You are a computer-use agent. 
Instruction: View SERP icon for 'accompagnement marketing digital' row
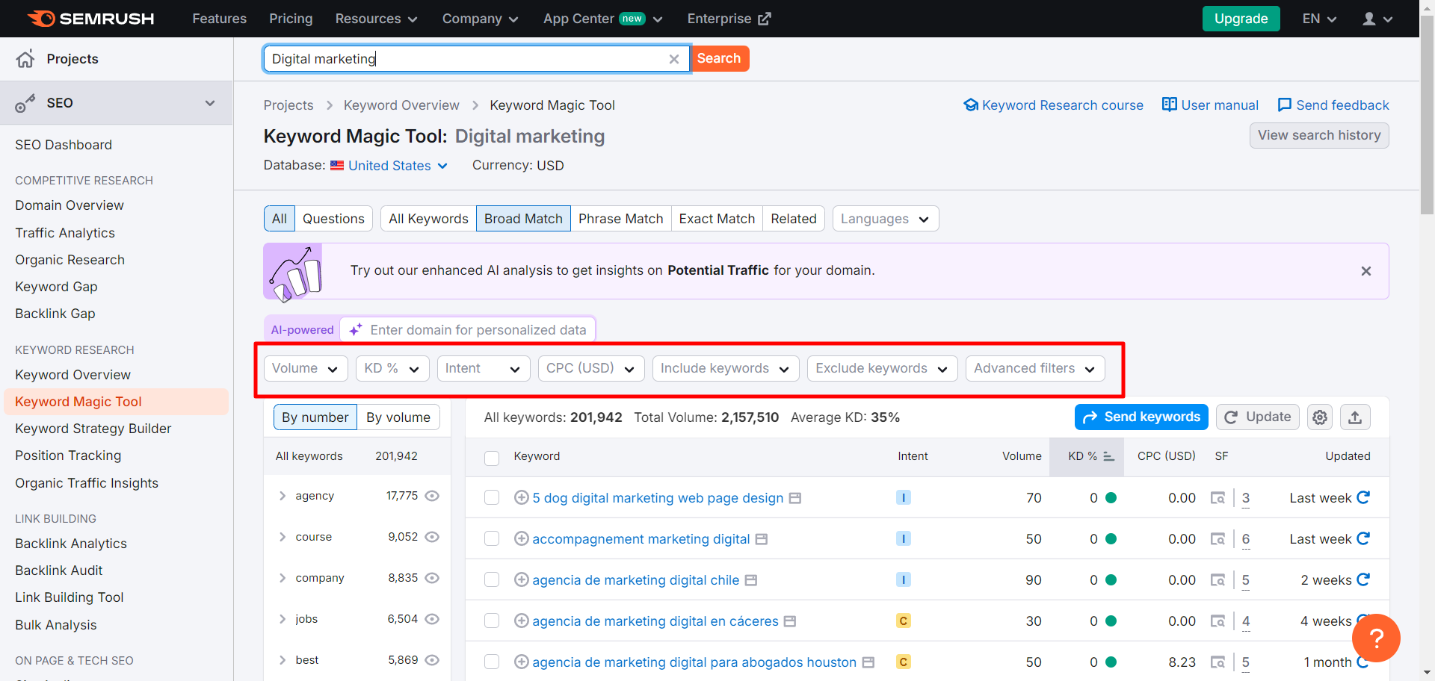(x=1218, y=539)
